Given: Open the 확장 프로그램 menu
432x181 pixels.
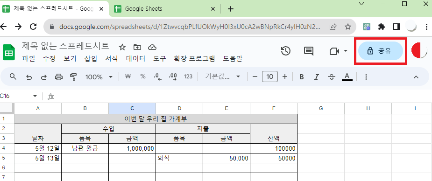Looking at the screenshot, I should 194,58.
